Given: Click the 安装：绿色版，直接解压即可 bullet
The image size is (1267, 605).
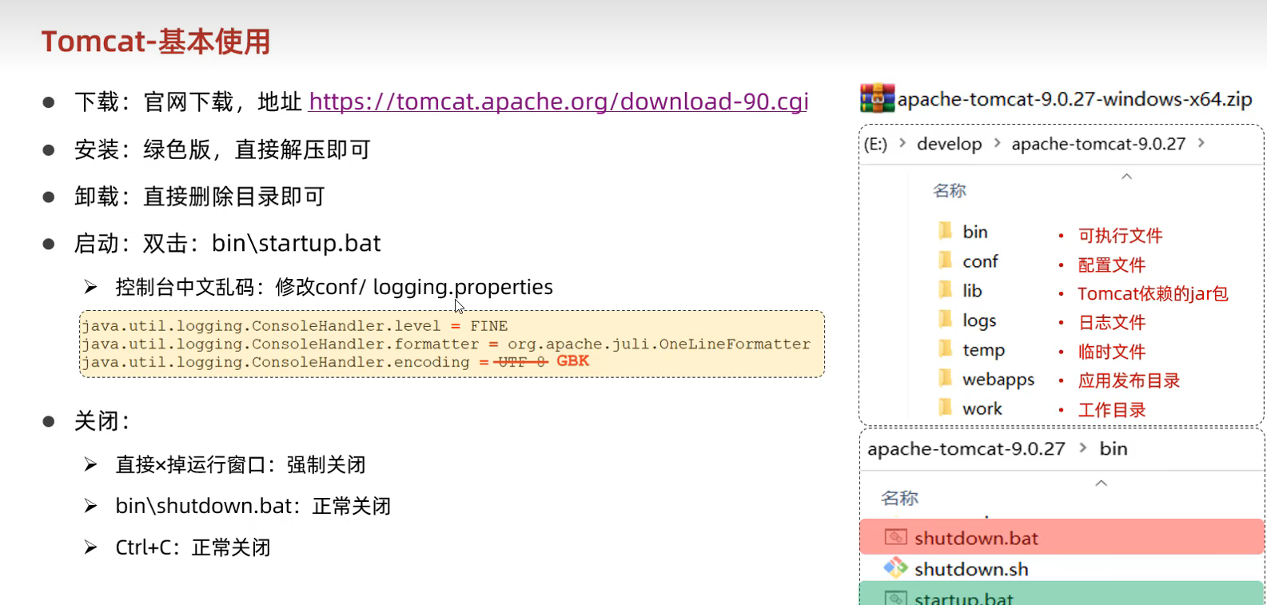Looking at the screenshot, I should point(222,149).
